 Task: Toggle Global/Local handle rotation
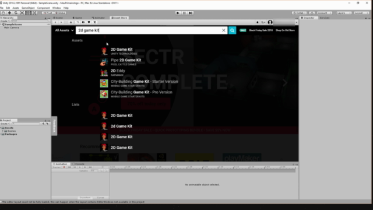pyautogui.click(x=60, y=13)
